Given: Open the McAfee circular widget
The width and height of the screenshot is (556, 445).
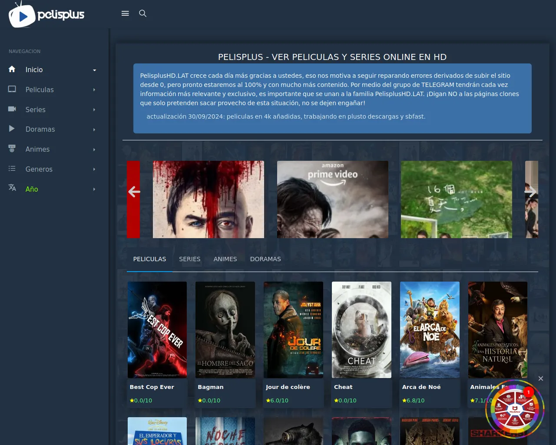Looking at the screenshot, I should pyautogui.click(x=514, y=409).
